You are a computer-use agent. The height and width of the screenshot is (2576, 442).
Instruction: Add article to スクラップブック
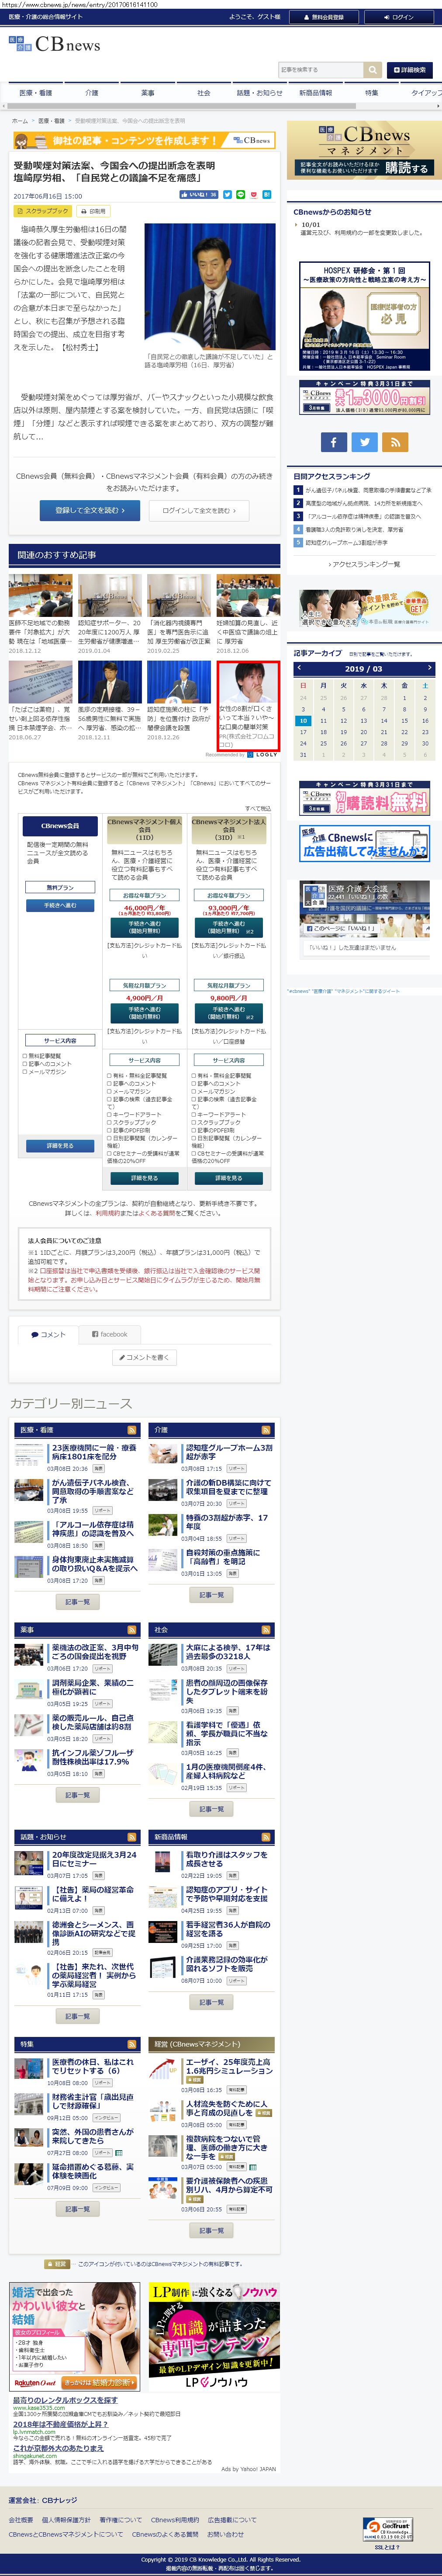click(42, 211)
